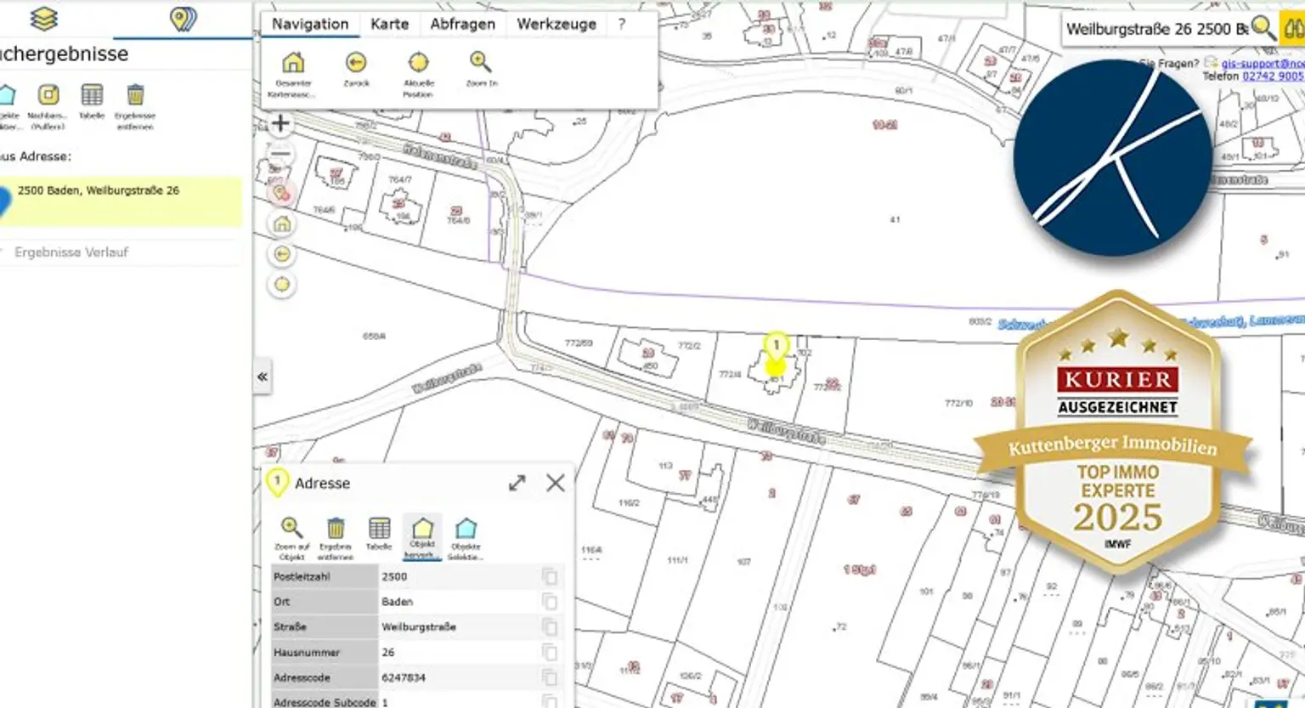Switch to the layers panel stack icon
The width and height of the screenshot is (1305, 708).
point(43,19)
